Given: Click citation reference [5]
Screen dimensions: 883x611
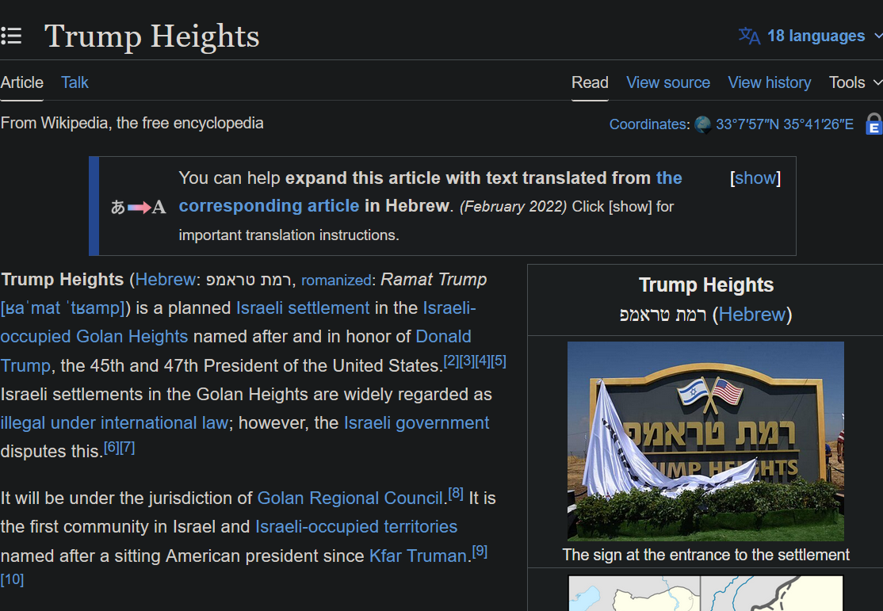Looking at the screenshot, I should (x=499, y=361).
